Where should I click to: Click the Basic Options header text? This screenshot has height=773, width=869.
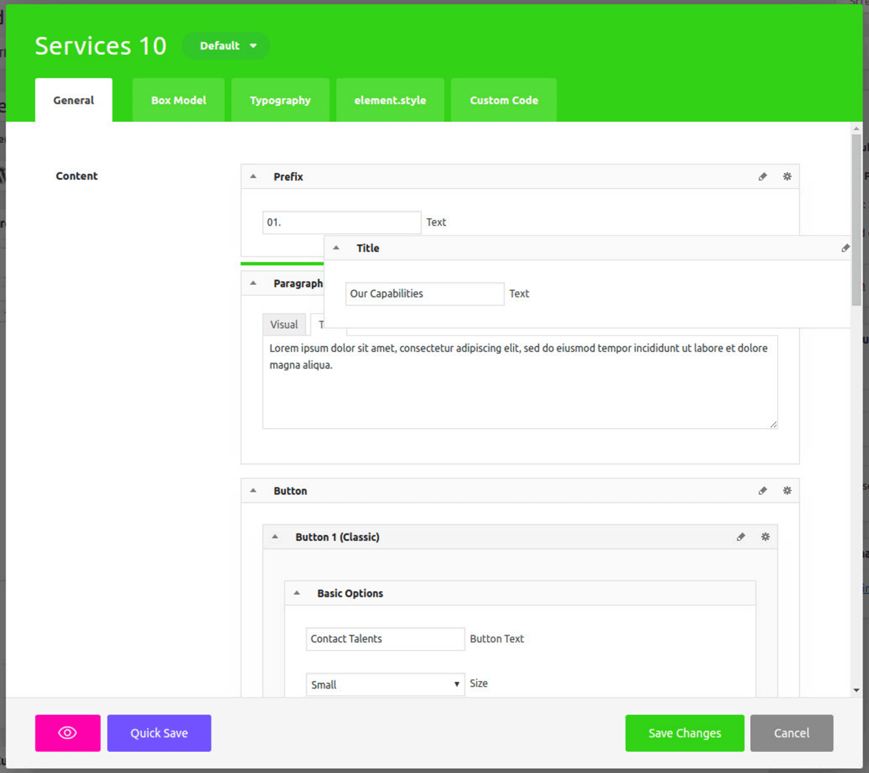click(350, 593)
